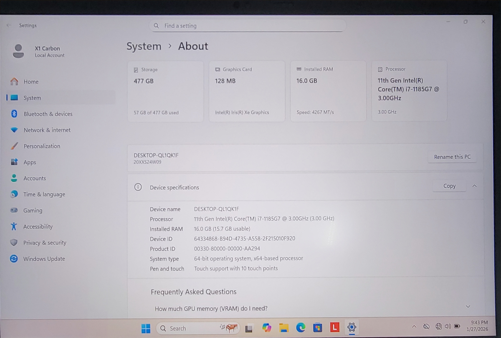This screenshot has width=501, height=338.
Task: Open the Home settings page
Action: [30, 82]
